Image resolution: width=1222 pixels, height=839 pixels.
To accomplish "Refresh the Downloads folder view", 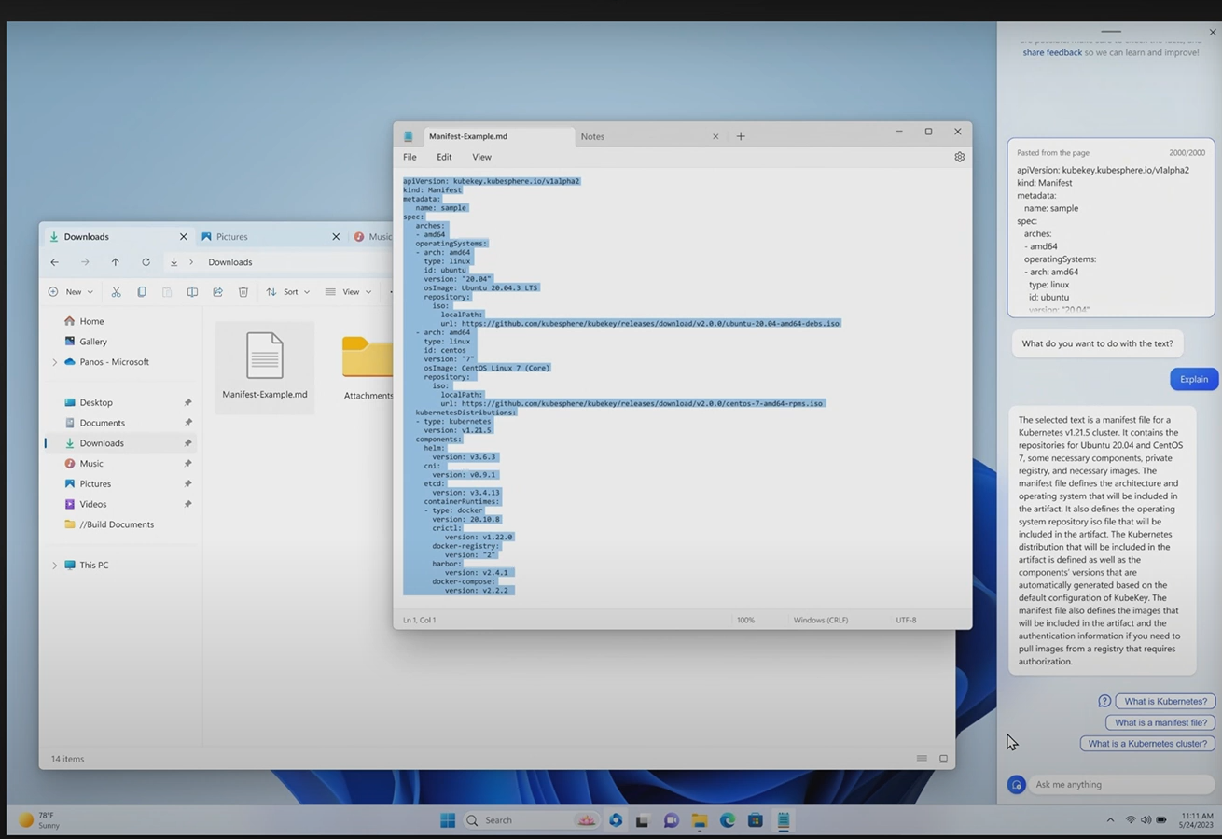I will tap(146, 262).
